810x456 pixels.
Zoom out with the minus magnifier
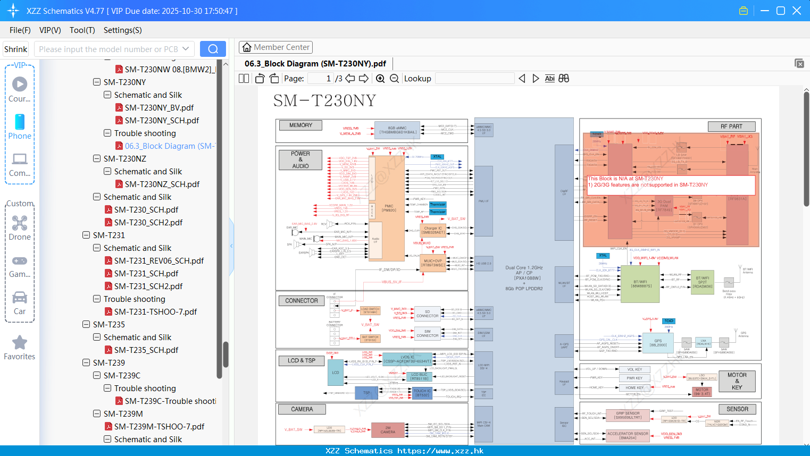click(x=394, y=79)
